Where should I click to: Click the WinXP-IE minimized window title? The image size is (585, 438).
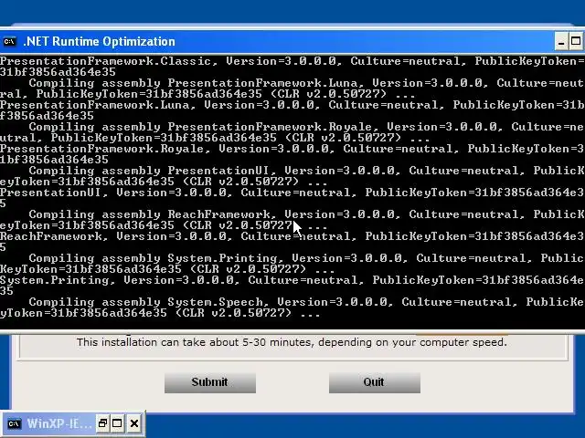pos(58,423)
